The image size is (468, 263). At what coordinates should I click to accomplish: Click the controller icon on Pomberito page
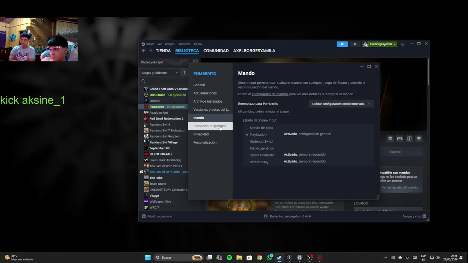400,138
